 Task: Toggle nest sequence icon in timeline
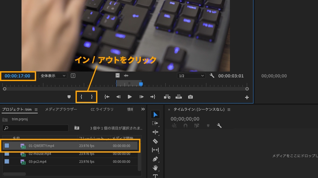(174, 126)
